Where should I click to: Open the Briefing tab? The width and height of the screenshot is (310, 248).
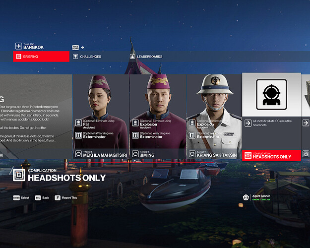coord(41,57)
